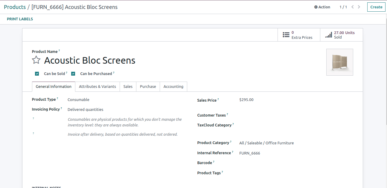Click the product image thumbnail
Screen dimensions: 387x188
[x=339, y=62]
